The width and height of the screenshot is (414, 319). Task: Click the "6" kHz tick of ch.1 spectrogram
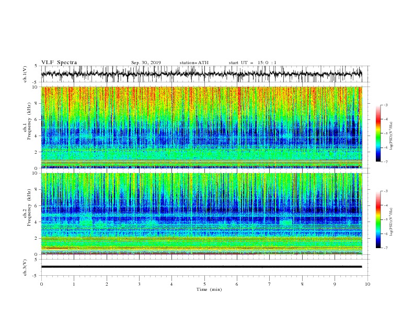tap(36, 119)
